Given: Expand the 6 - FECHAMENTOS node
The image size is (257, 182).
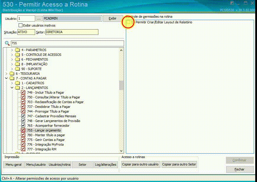Looking at the screenshot, I should 12,59.
